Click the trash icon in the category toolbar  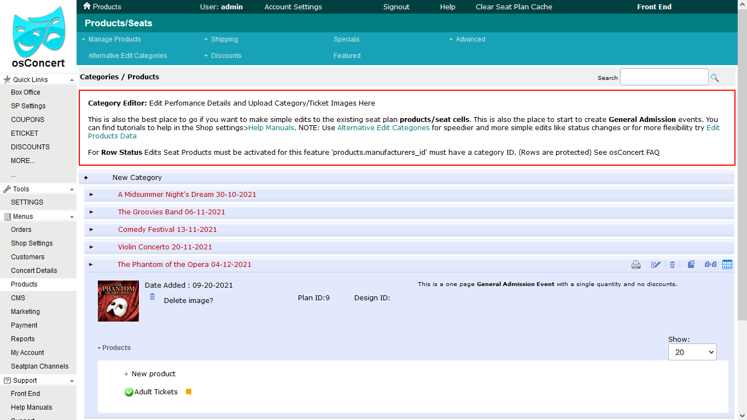tap(673, 265)
